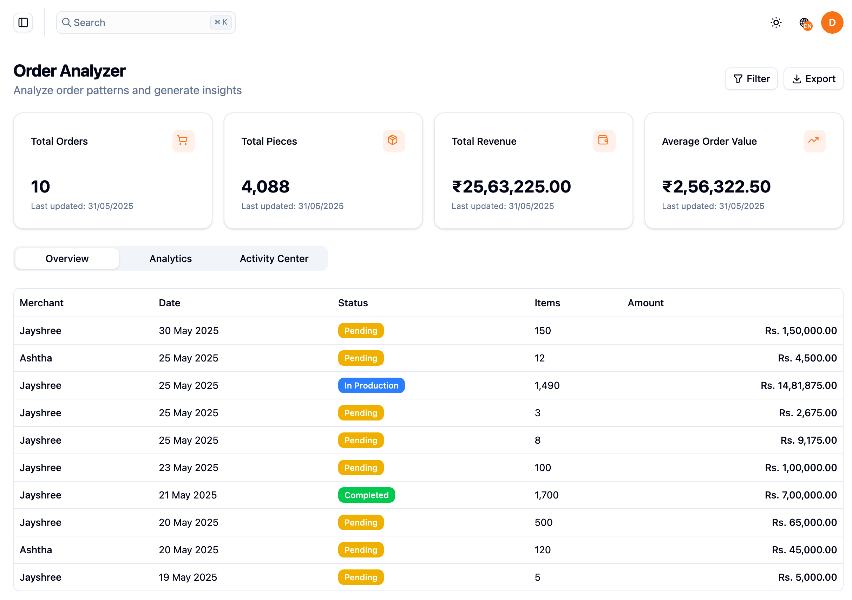Image resolution: width=852 pixels, height=600 pixels.
Task: Toggle the sidebar panel icon
Action: 23,22
